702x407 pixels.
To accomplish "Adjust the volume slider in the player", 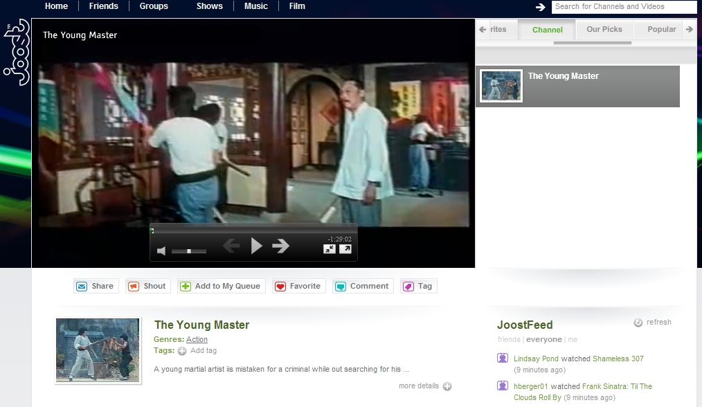I will coord(189,251).
